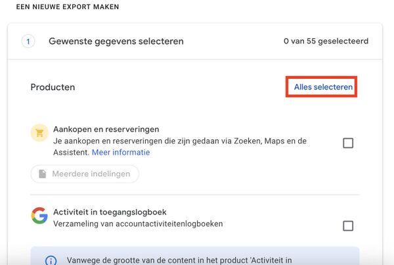The width and height of the screenshot is (394, 265).
Task: Click the Producten heading
Action: 53,87
